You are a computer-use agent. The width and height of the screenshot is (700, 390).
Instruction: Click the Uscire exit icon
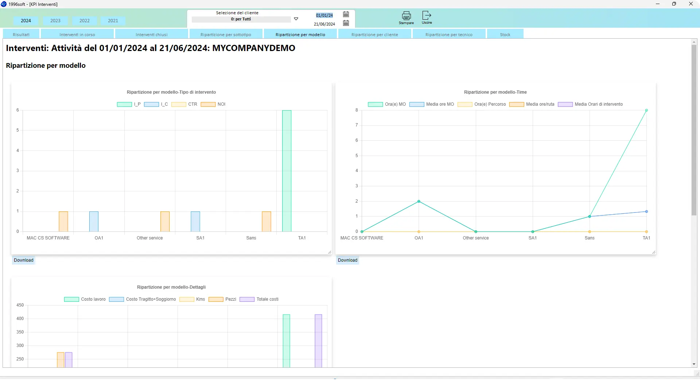pyautogui.click(x=427, y=15)
